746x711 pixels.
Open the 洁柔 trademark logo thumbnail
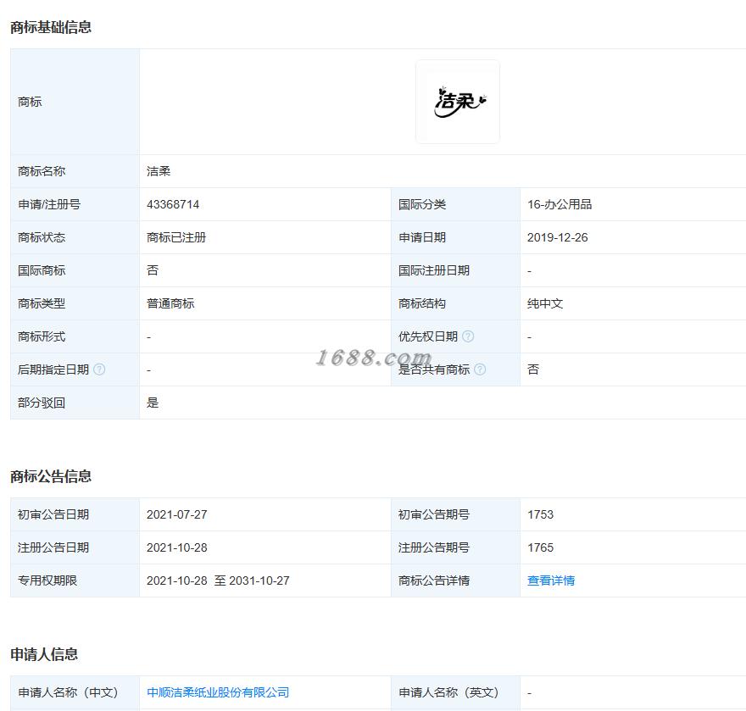(458, 102)
